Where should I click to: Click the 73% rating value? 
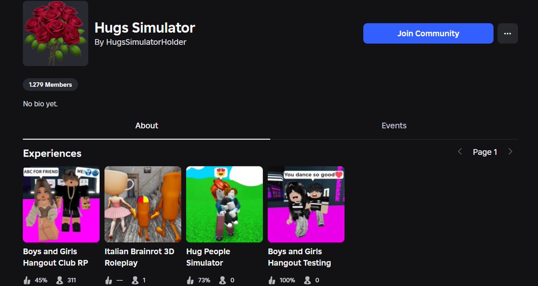[x=204, y=280]
